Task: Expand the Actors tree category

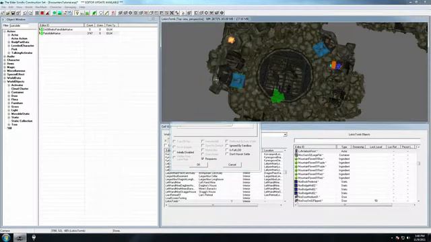Action: coord(5,32)
